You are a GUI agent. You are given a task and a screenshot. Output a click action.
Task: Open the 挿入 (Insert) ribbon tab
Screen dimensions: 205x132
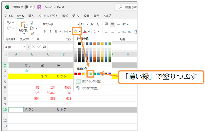pos(31,16)
